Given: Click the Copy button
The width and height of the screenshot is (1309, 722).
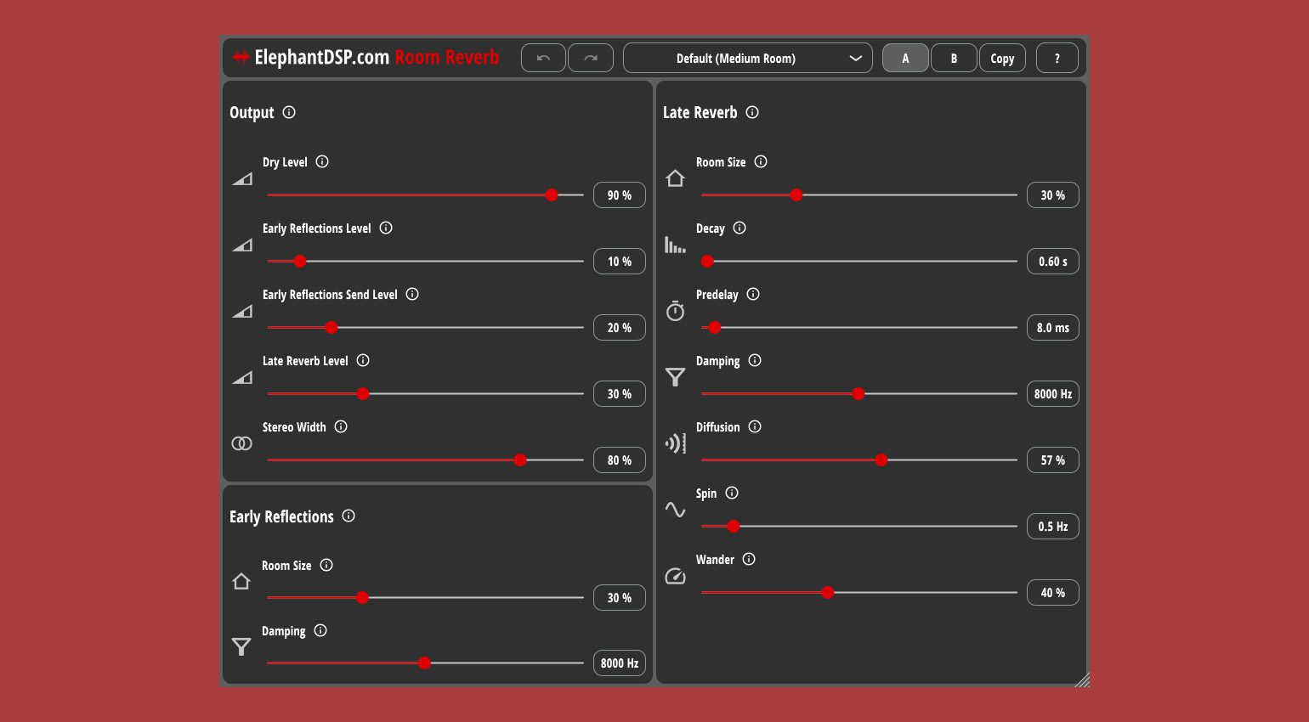Looking at the screenshot, I should 1002,58.
